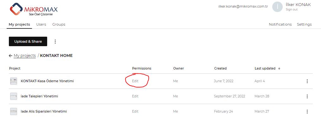Viewport: 321px width, 117px height.
Task: Open KONTAKT-Kasa Ödeme Yönetimi project thumbnail
Action: coord(14,81)
